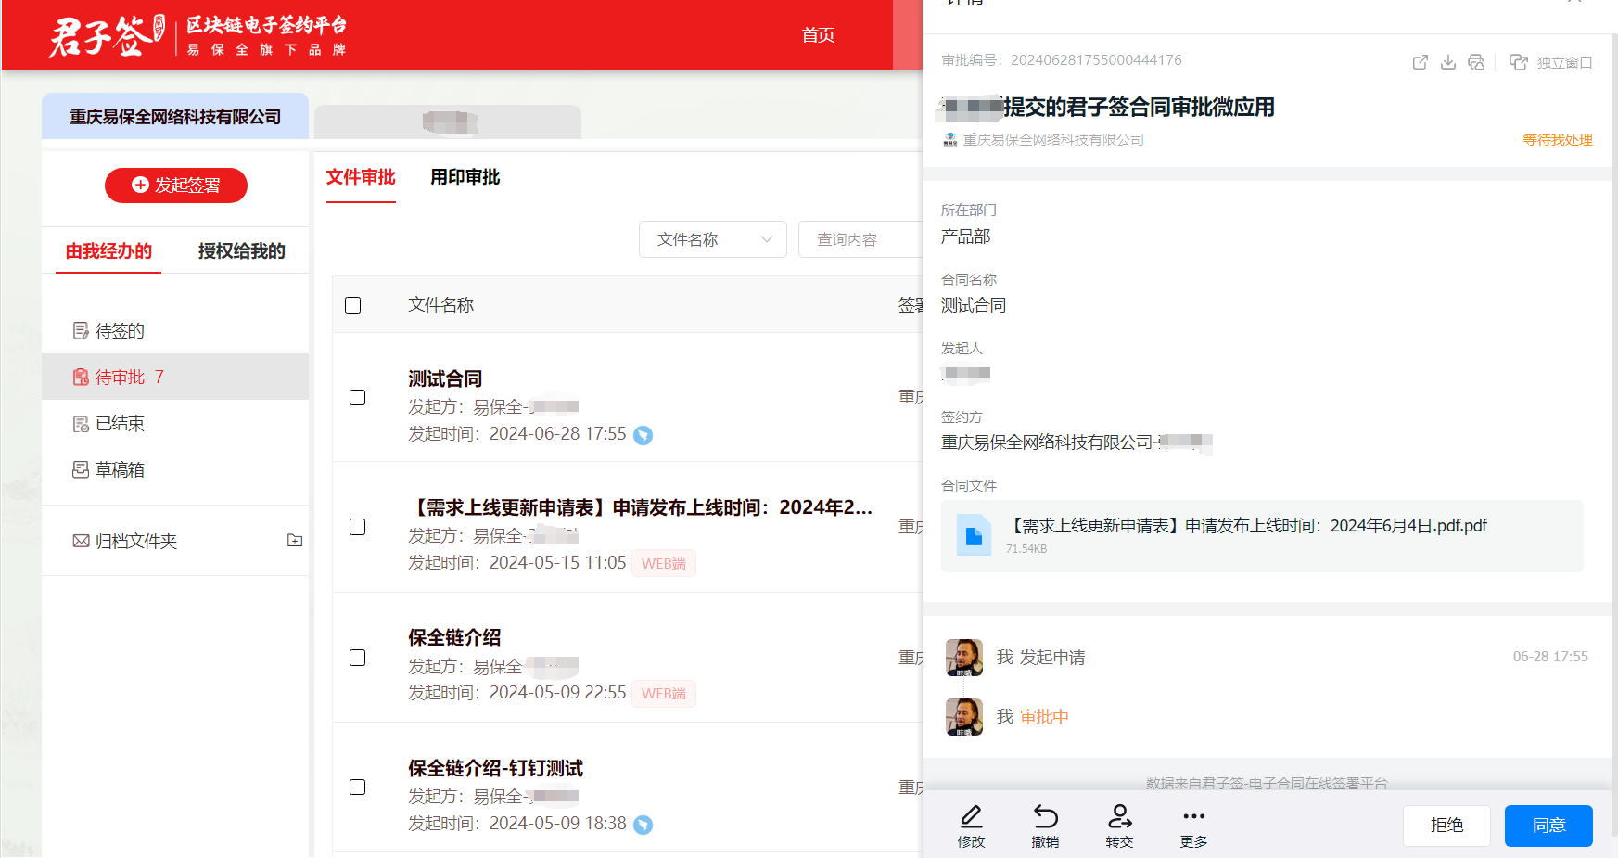Click the share/open external icon in detail panel
Image resolution: width=1618 pixels, height=858 pixels.
coord(1420,62)
